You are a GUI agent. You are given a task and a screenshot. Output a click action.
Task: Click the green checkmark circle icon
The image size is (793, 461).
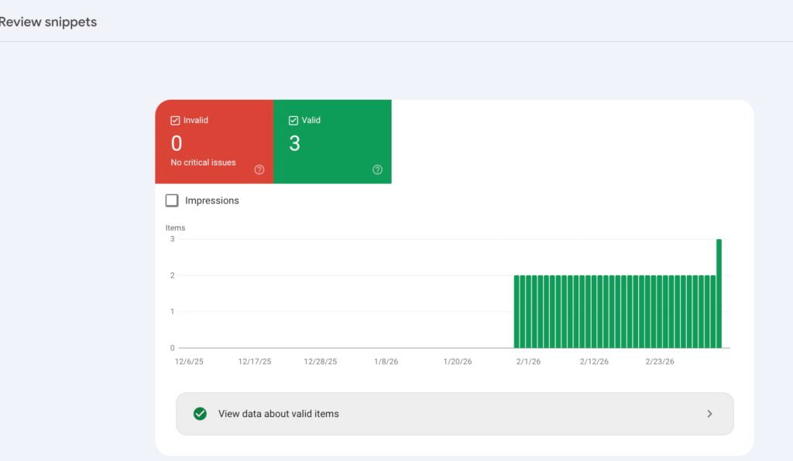[201, 413]
